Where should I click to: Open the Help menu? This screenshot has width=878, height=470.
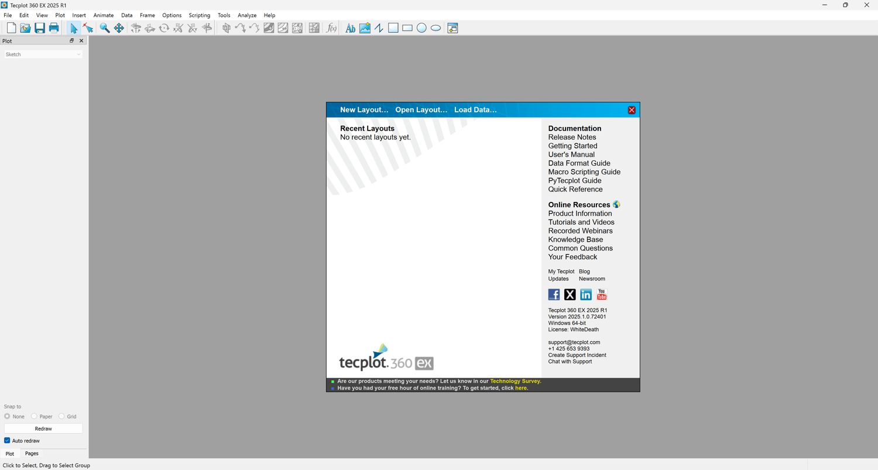pyautogui.click(x=269, y=15)
